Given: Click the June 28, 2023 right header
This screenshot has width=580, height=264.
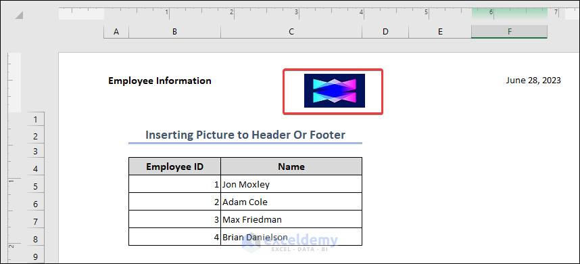Looking at the screenshot, I should (533, 81).
